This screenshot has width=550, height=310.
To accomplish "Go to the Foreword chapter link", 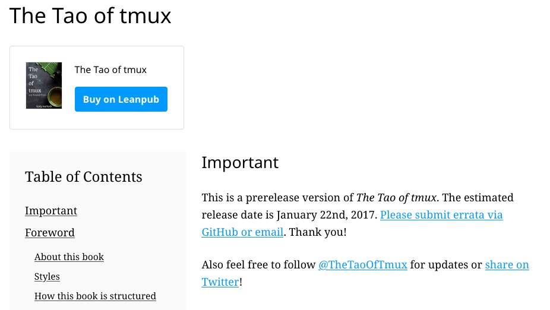I will (50, 233).
